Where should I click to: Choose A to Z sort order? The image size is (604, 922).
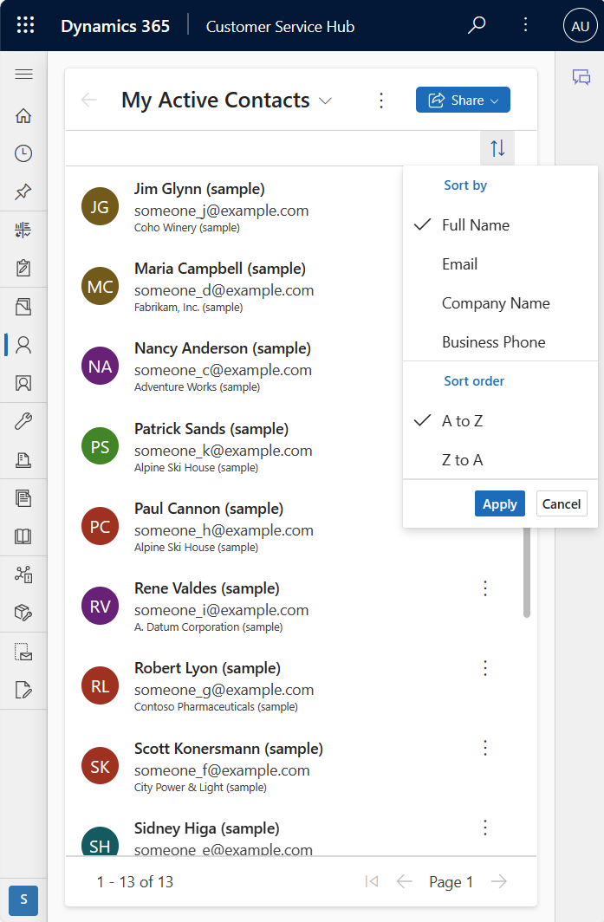point(500,421)
